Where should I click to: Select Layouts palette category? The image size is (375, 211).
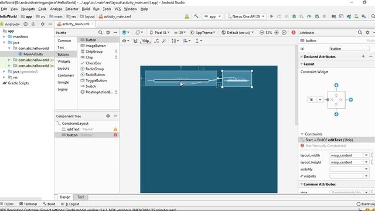[63, 69]
